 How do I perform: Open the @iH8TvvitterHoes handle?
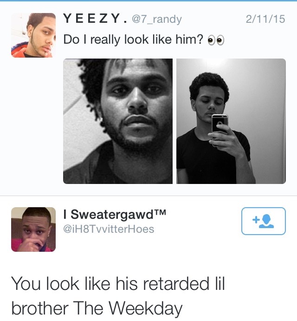(x=109, y=229)
